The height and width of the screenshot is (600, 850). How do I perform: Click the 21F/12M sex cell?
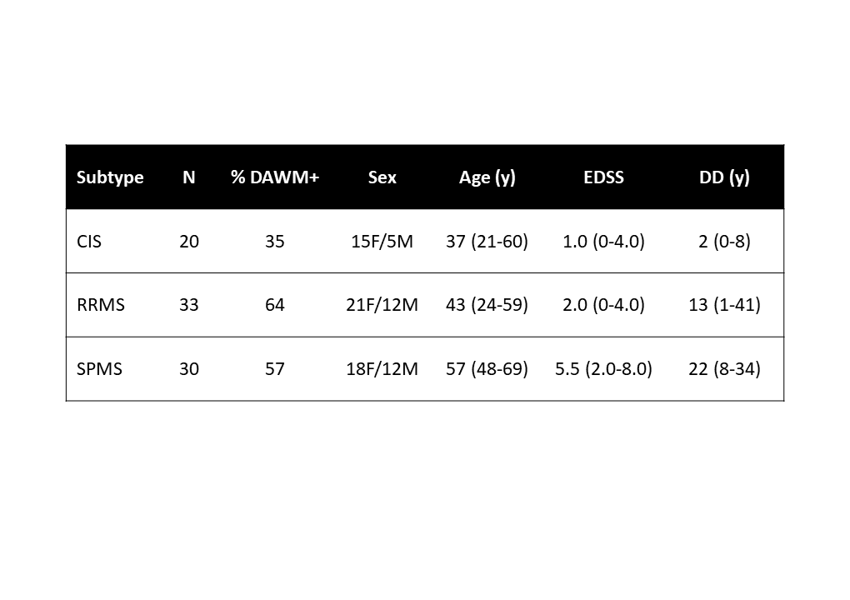[382, 305]
